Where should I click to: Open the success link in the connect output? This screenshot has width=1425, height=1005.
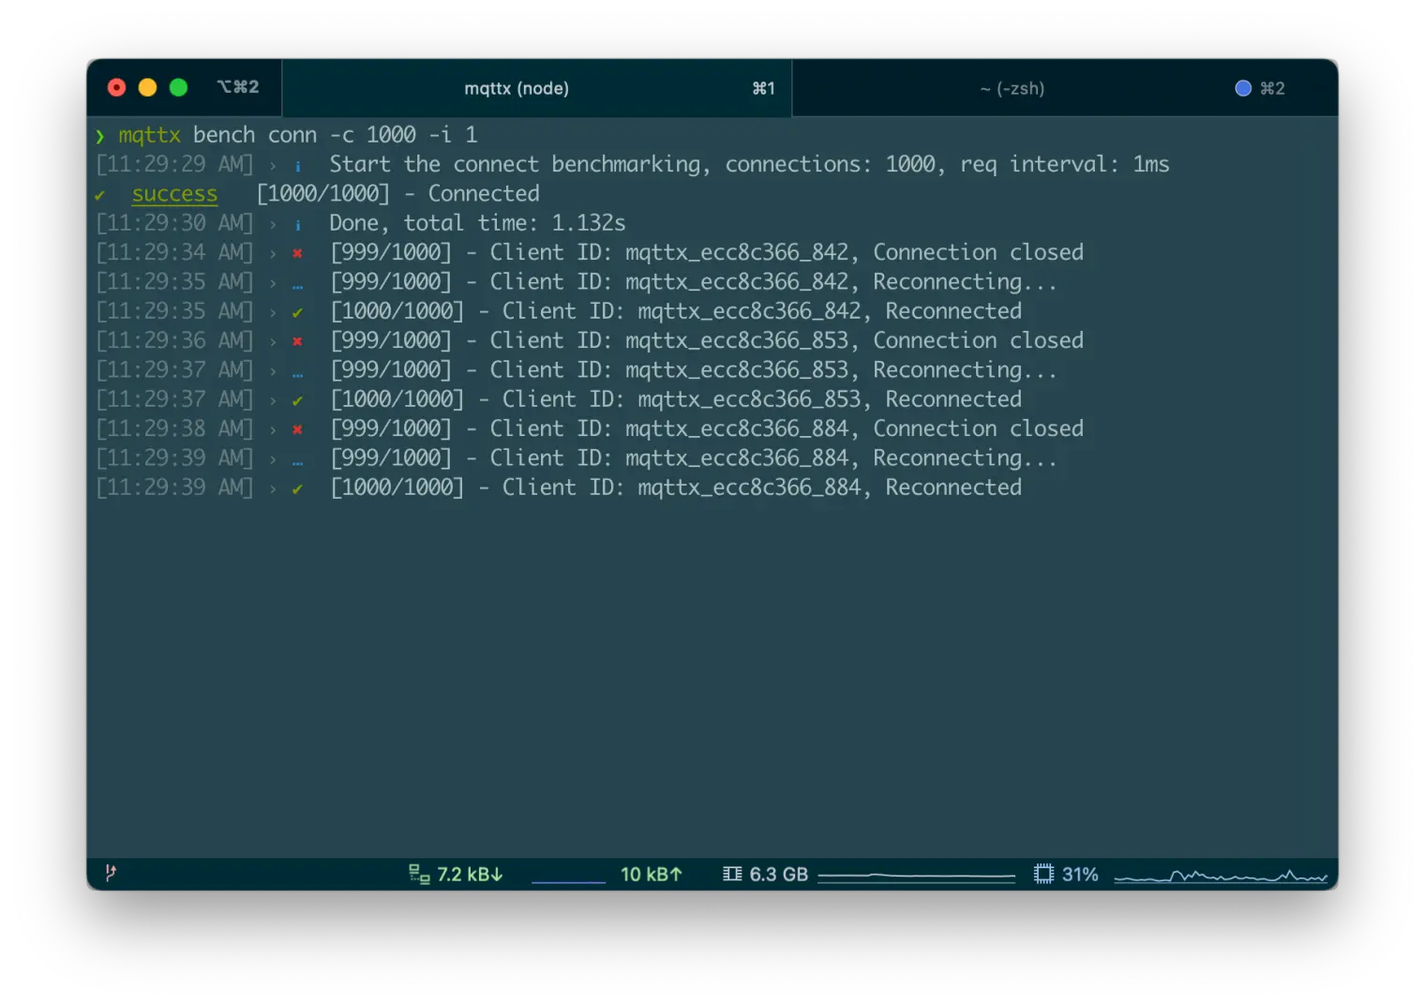[174, 194]
